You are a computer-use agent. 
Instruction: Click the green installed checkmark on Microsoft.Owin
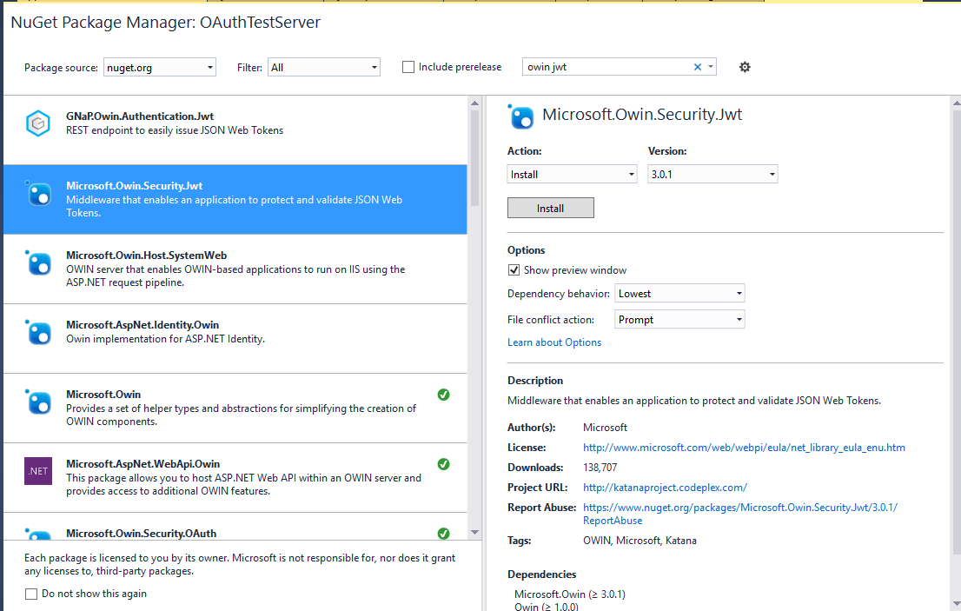pyautogui.click(x=444, y=395)
